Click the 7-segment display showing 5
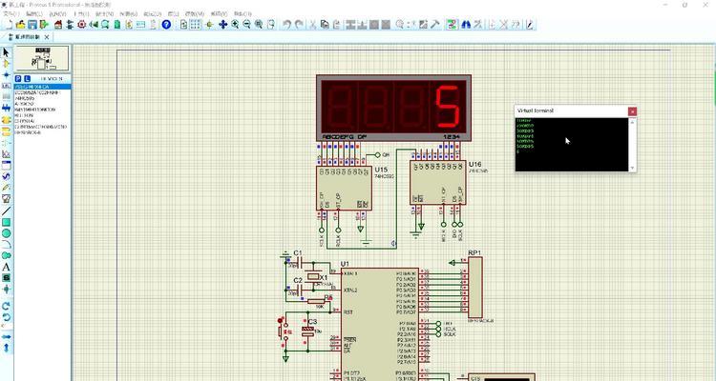 tap(393, 108)
